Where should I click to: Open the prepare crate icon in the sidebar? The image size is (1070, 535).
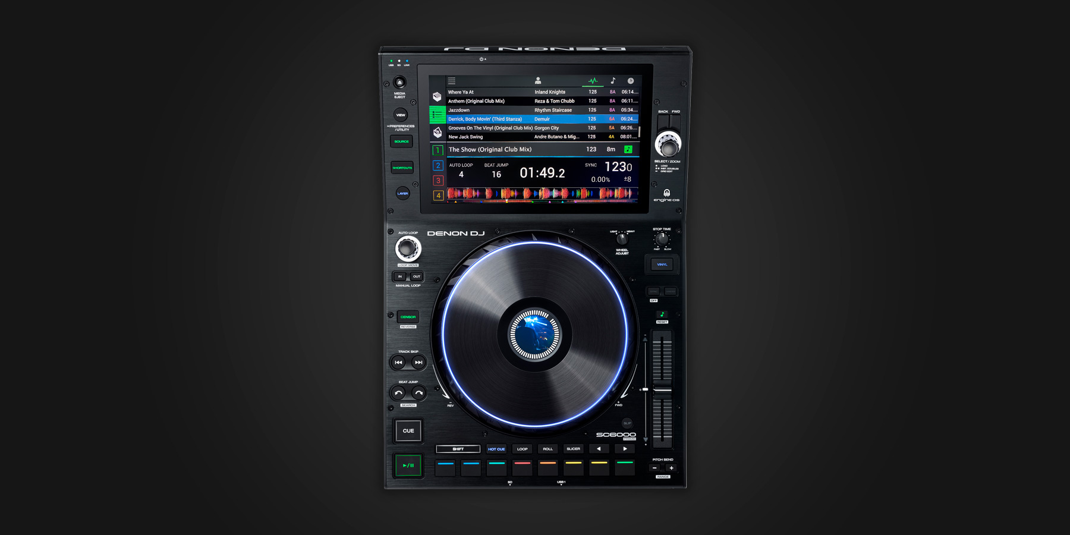[438, 132]
